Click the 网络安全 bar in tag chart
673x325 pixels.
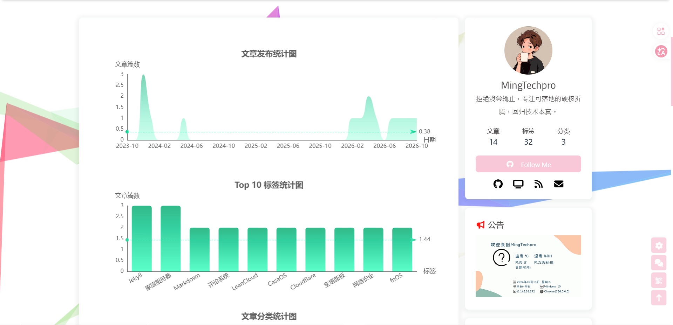[373, 249]
